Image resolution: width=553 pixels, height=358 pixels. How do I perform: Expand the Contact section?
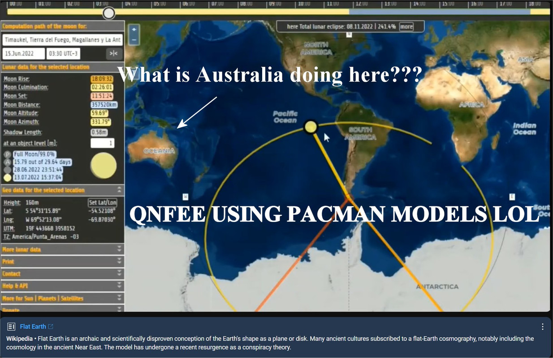tap(62, 273)
